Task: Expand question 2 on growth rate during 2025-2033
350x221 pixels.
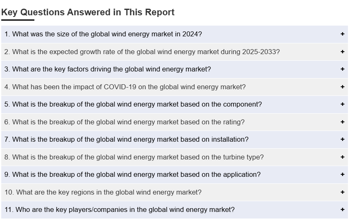Action: click(142, 52)
